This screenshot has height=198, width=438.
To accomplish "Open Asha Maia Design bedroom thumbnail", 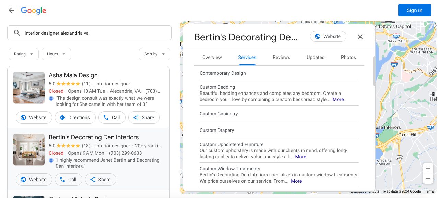I will (29, 88).
